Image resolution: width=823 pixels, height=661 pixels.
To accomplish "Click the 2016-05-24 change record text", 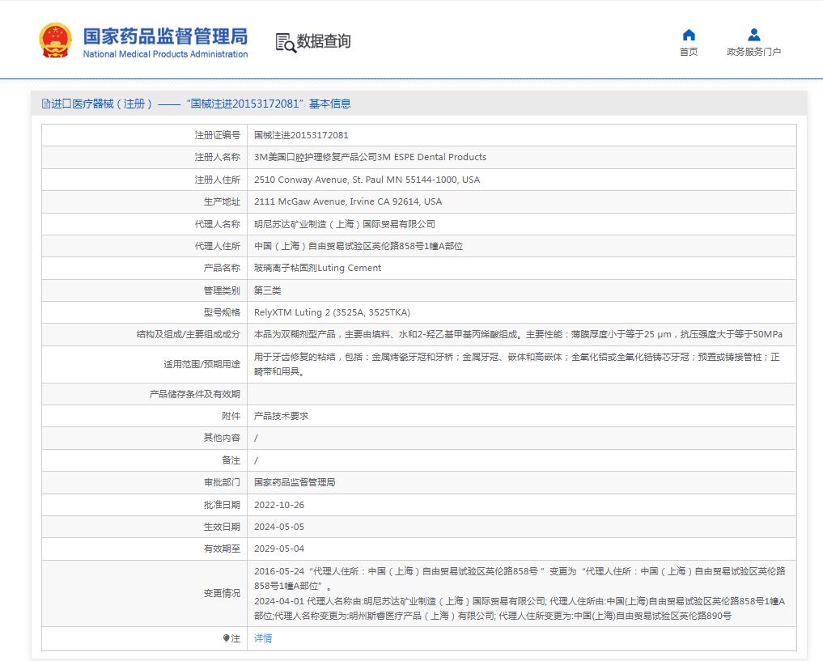I will click(x=520, y=578).
